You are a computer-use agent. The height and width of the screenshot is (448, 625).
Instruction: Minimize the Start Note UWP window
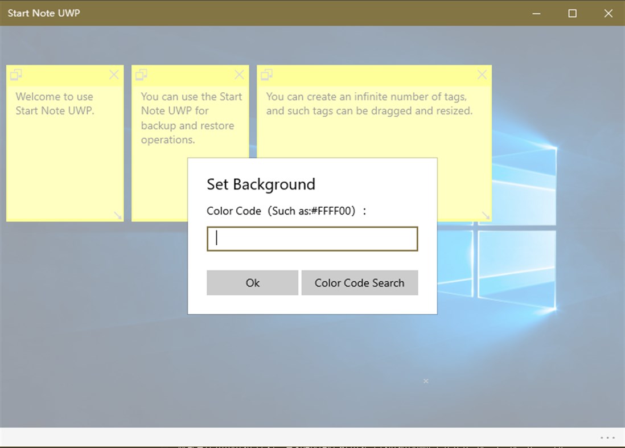[x=536, y=13]
